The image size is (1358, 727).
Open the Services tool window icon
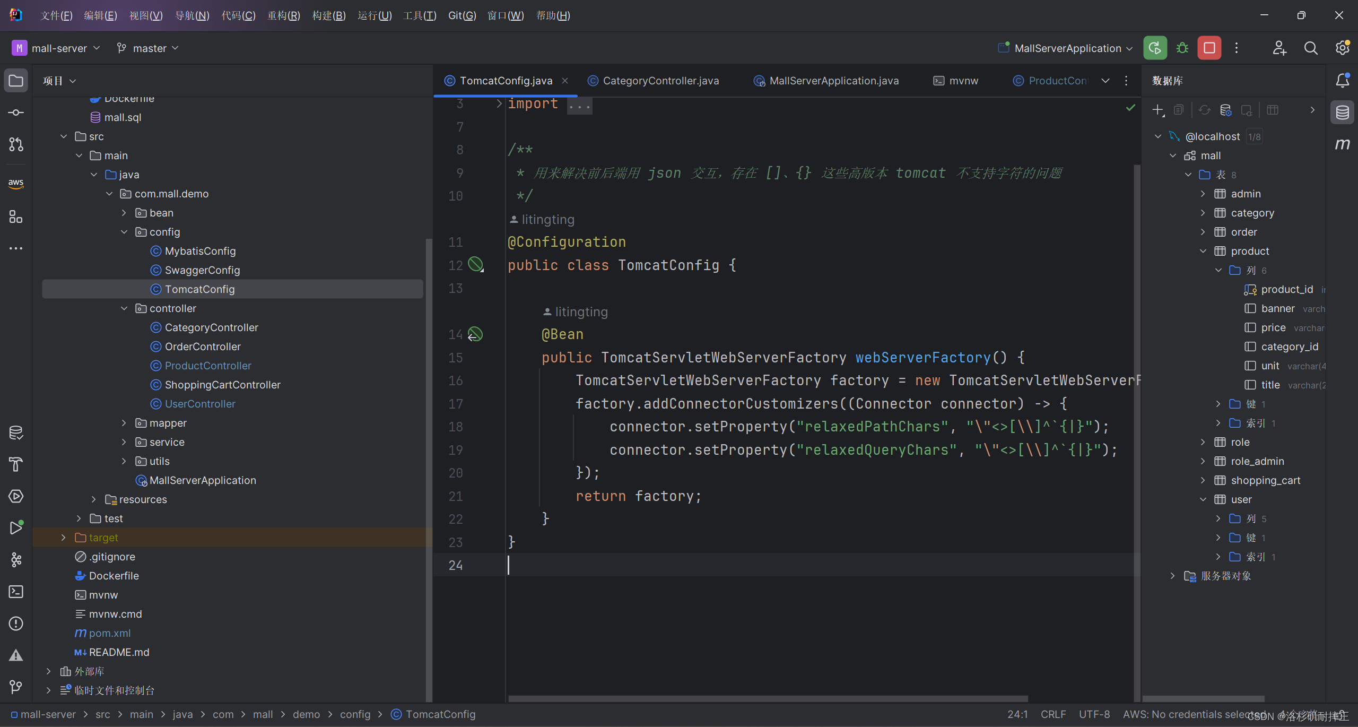pyautogui.click(x=16, y=496)
